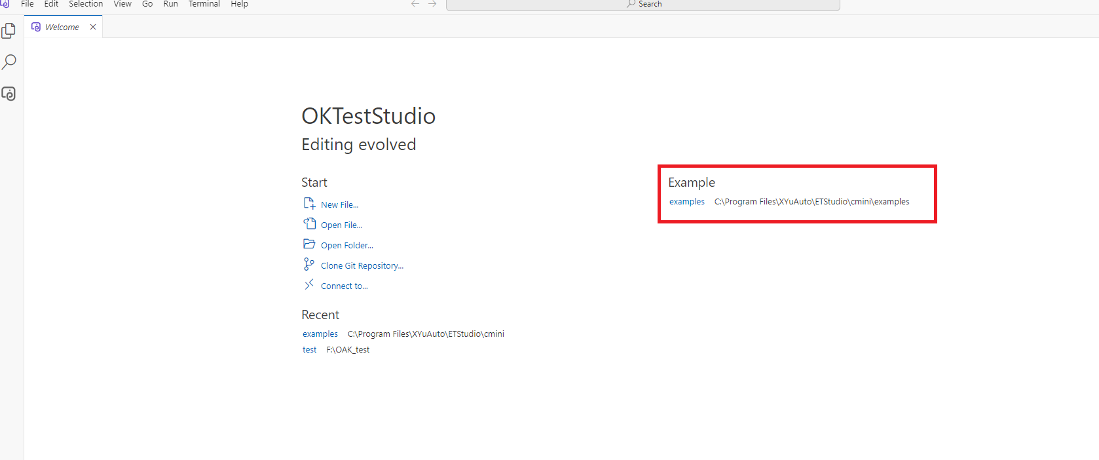Click the back navigation arrow
The width and height of the screenshot is (1099, 460).
tap(415, 4)
